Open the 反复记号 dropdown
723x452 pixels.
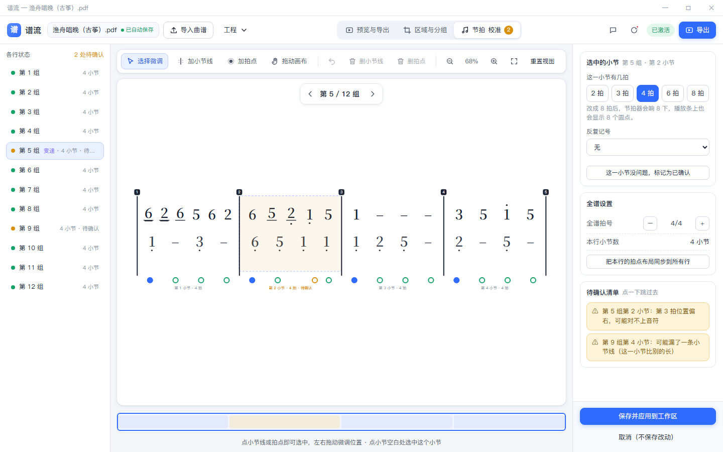[648, 147]
